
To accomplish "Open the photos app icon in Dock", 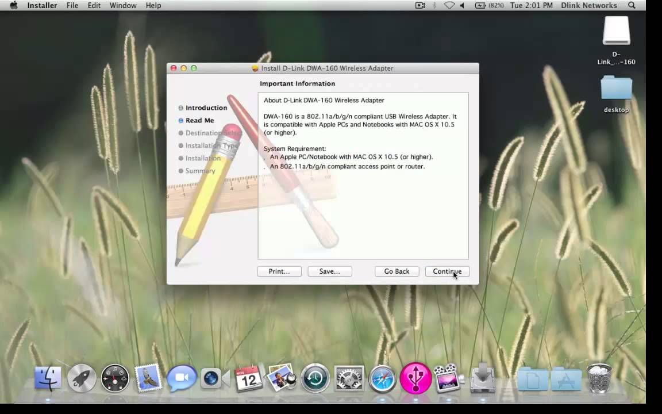I will (x=282, y=377).
